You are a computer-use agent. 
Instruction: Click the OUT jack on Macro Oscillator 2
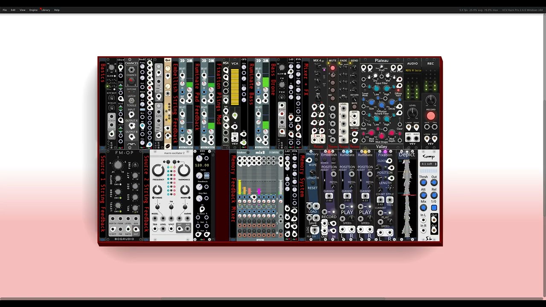[x=180, y=229]
